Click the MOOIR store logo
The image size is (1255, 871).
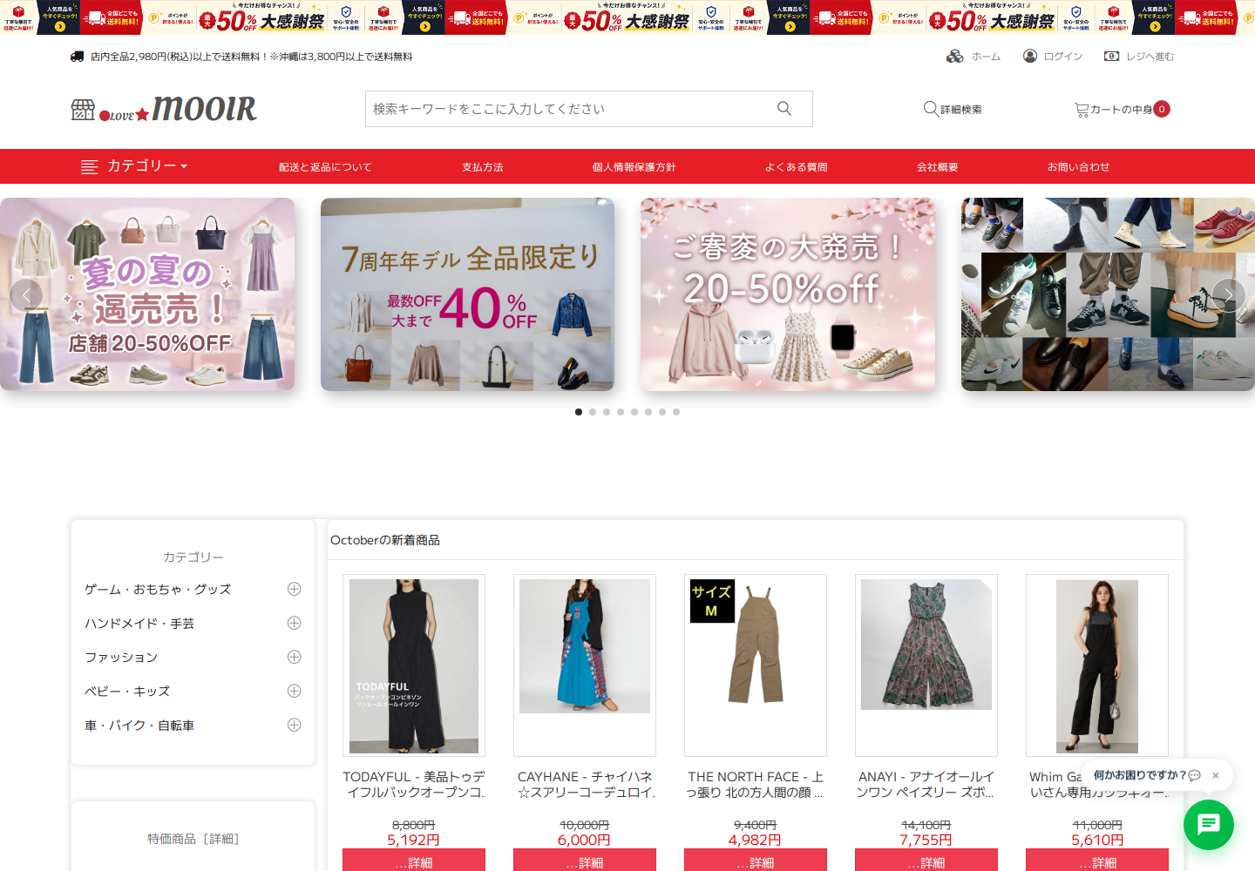point(164,109)
